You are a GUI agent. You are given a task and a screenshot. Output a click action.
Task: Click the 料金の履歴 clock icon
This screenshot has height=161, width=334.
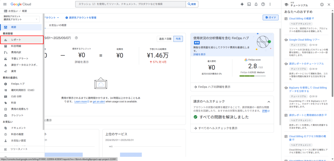6,134
